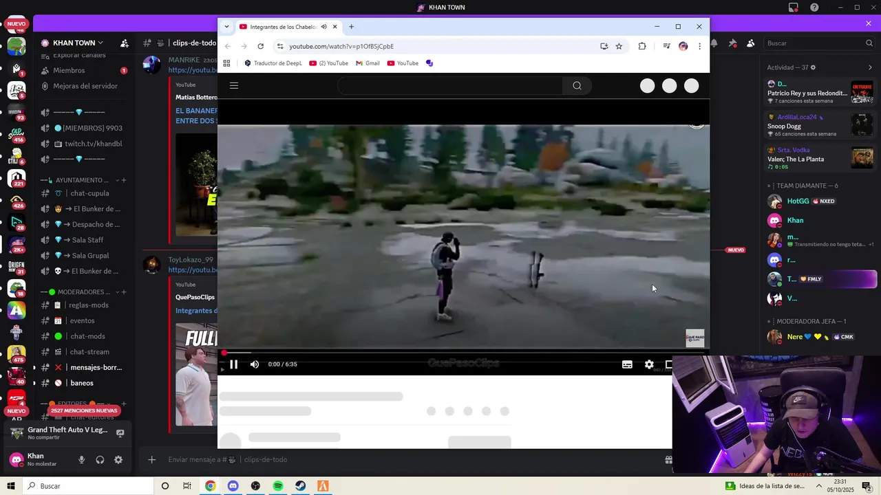Mute the tab via its speaker icon
Image resolution: width=881 pixels, height=495 pixels.
coord(323,27)
